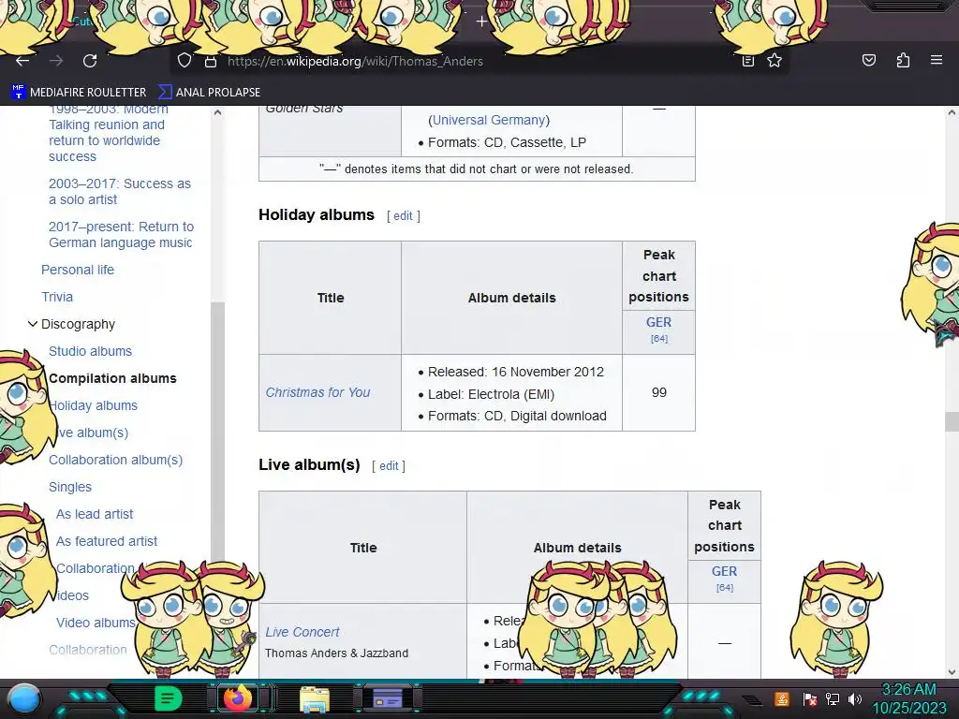Screen dimensions: 959x719
Task: Click the orange Java tray icon
Action: [782, 698]
